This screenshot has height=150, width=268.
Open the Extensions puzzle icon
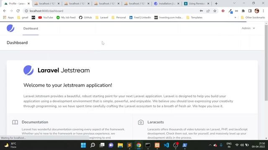click(243, 11)
